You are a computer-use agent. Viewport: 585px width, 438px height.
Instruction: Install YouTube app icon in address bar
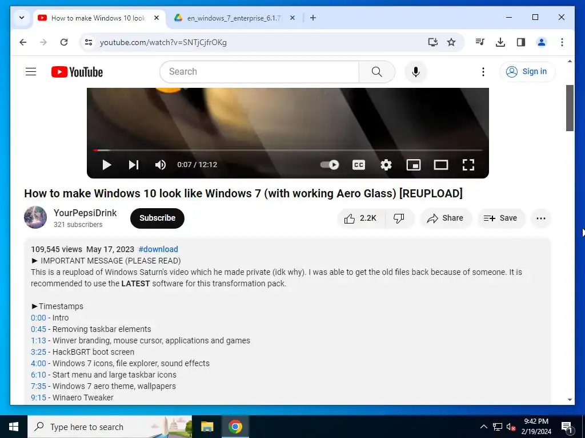click(433, 42)
